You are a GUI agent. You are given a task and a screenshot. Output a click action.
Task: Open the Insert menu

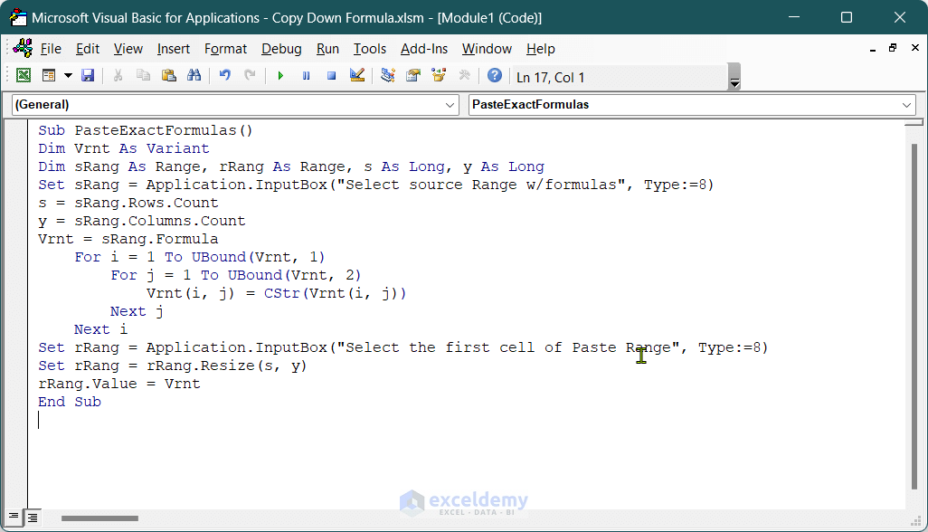(x=174, y=49)
